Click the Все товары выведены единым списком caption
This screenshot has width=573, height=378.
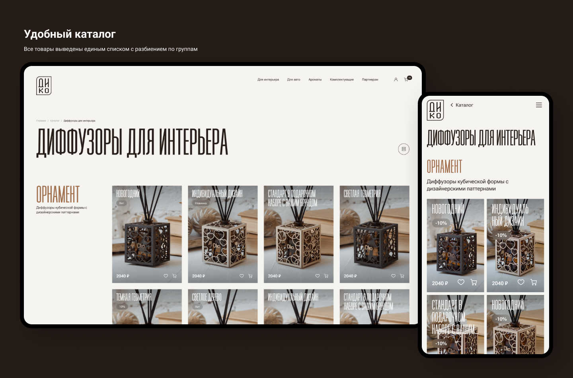(x=111, y=49)
